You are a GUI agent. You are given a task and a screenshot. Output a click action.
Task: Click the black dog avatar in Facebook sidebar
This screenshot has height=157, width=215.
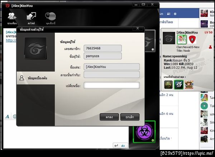pyautogui.click(x=204, y=139)
